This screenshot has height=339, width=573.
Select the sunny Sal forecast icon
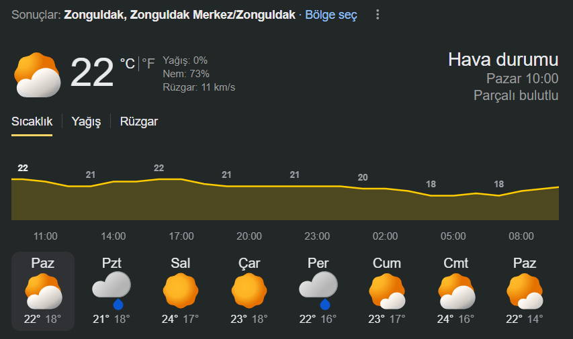(181, 291)
